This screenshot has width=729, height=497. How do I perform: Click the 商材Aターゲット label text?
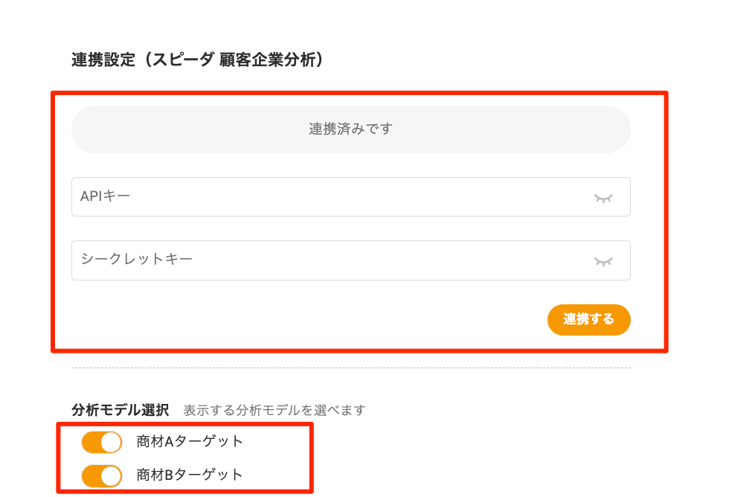click(x=190, y=441)
